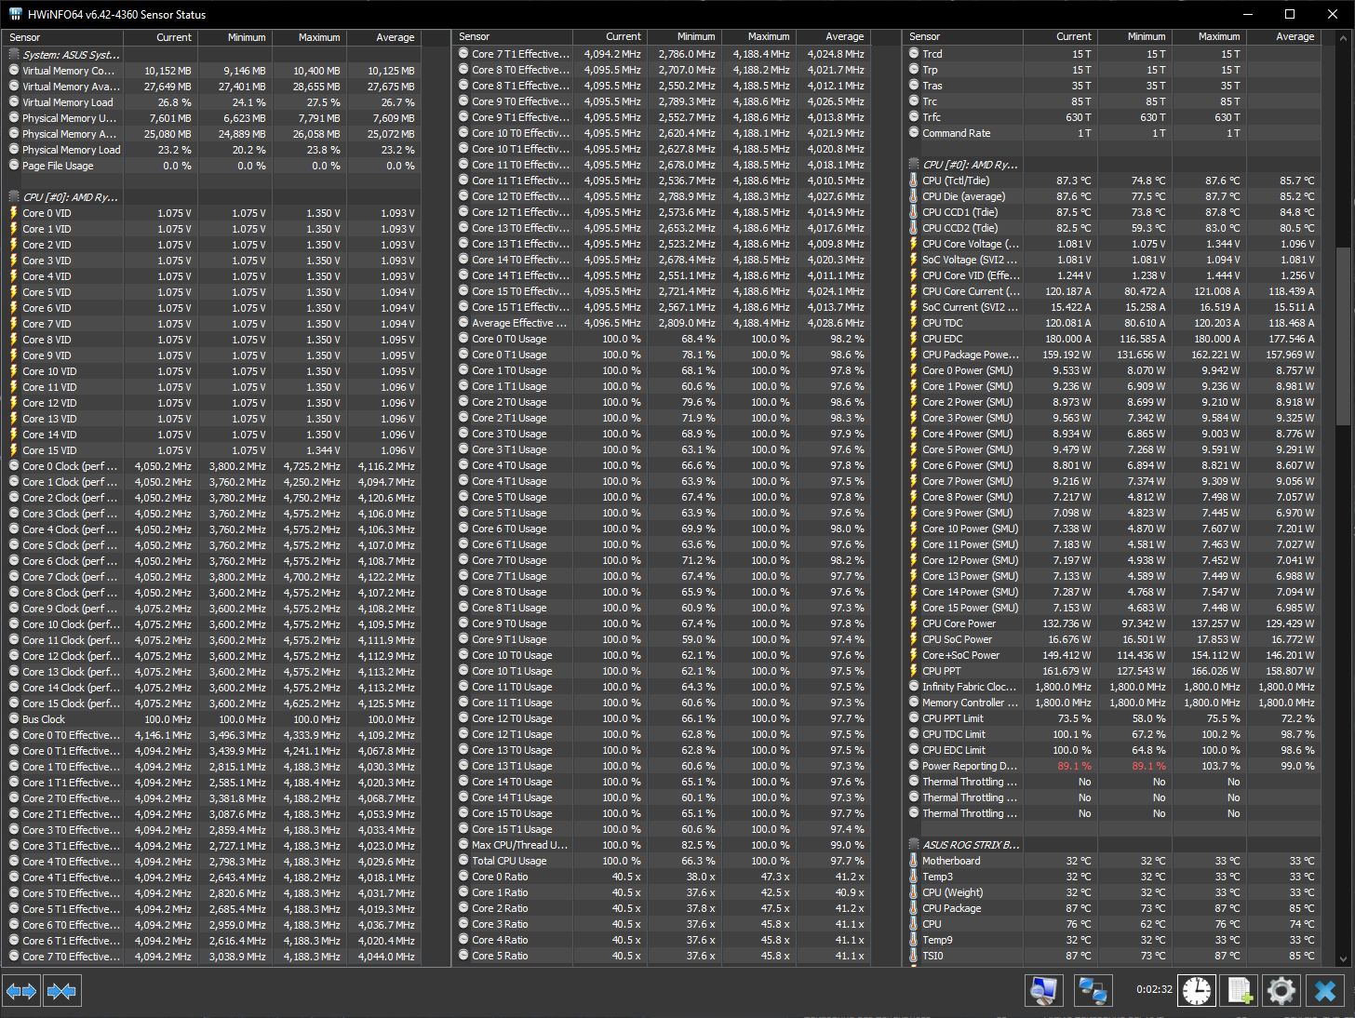Click lightning icon beside CPU Package Power

coord(914,355)
